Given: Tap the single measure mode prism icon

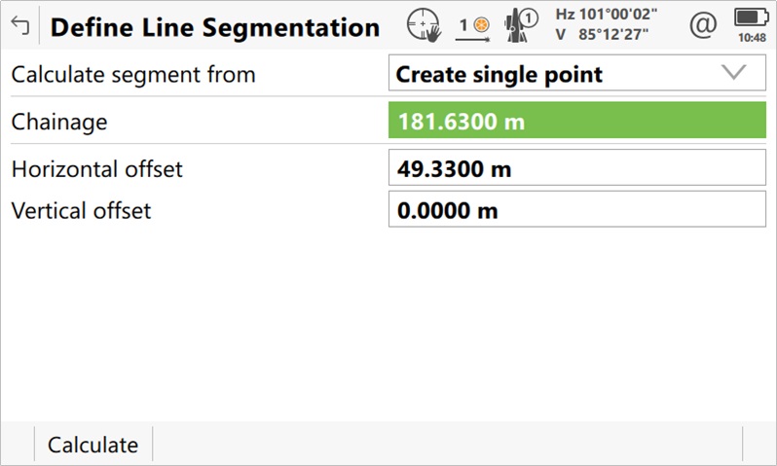Looking at the screenshot, I should coord(473,28).
